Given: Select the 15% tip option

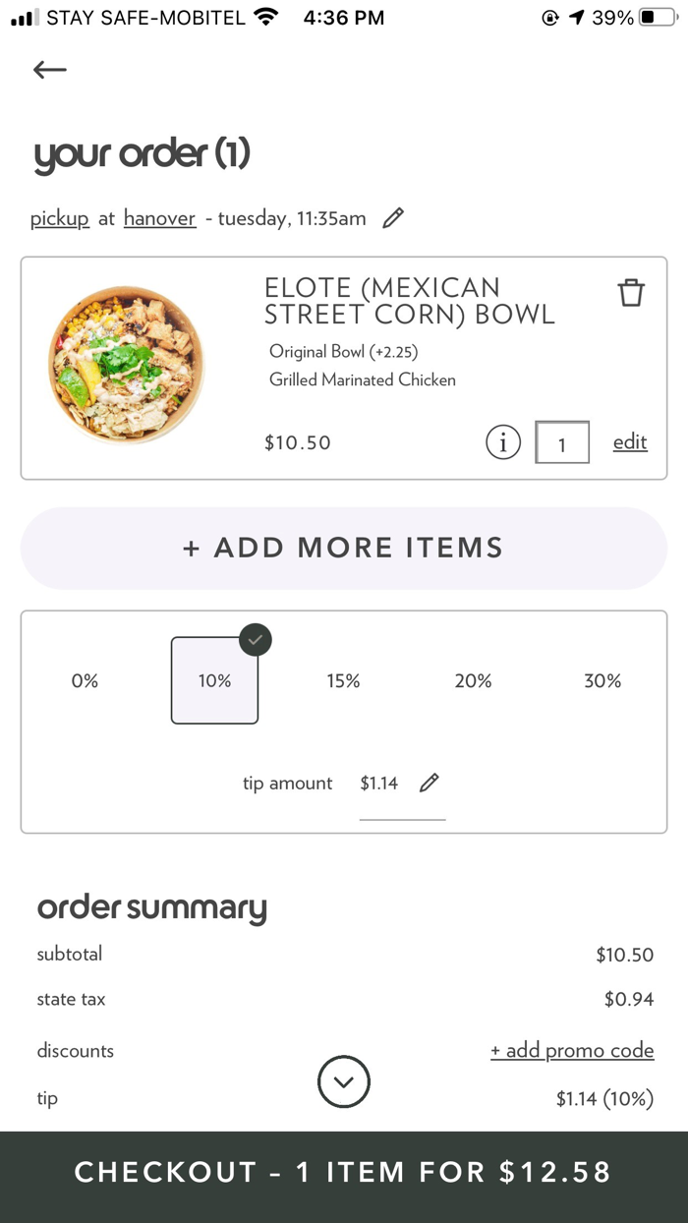Looking at the screenshot, I should 343,680.
